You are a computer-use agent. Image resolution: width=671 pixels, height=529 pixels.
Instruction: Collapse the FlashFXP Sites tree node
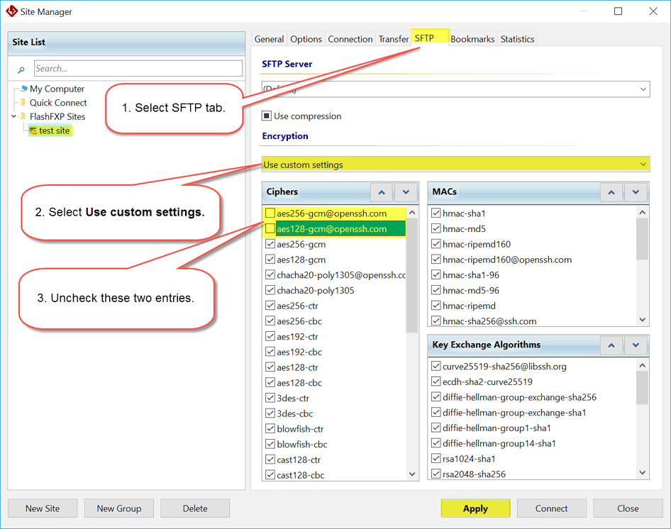13,116
